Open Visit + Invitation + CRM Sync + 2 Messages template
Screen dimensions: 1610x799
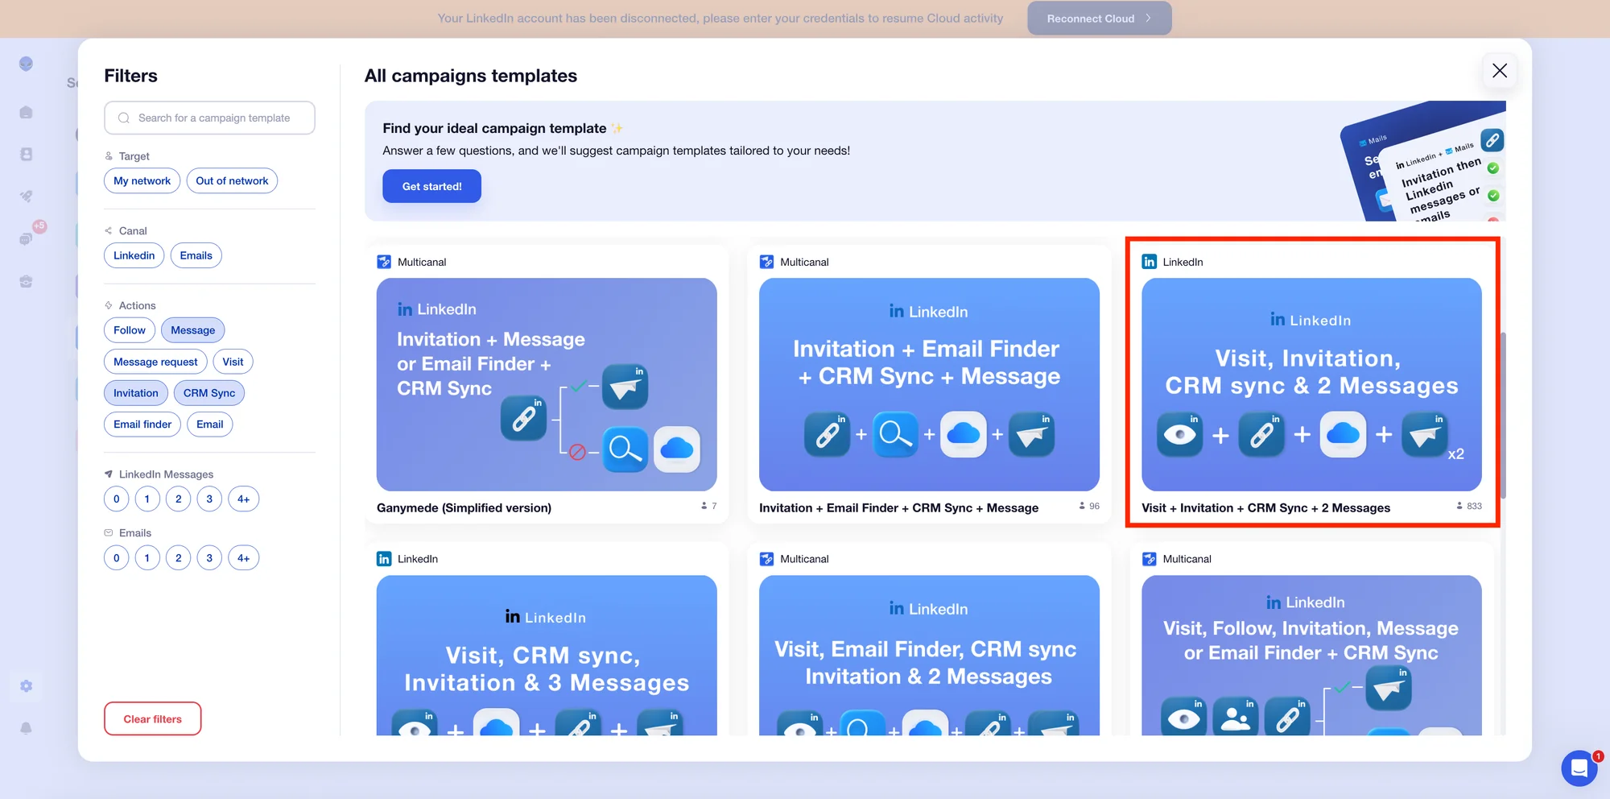pyautogui.click(x=1311, y=385)
